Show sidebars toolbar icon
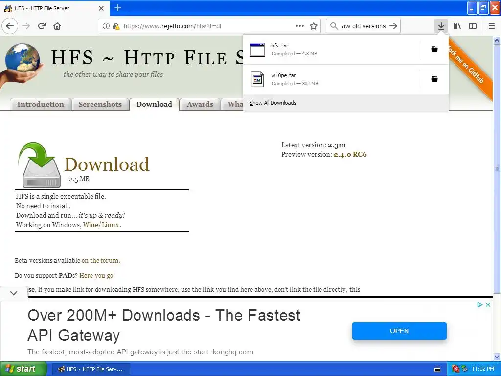The height and width of the screenshot is (376, 501). [473, 26]
